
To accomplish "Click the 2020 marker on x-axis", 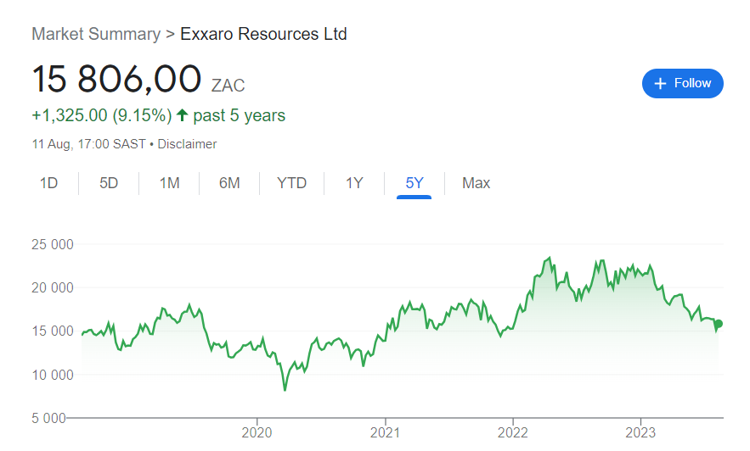I will click(x=257, y=432).
